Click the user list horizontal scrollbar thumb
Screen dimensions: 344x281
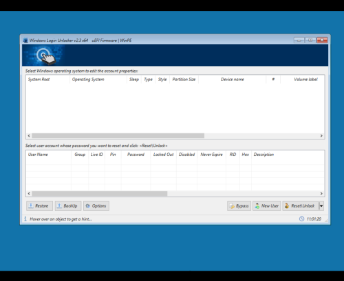click(x=100, y=194)
